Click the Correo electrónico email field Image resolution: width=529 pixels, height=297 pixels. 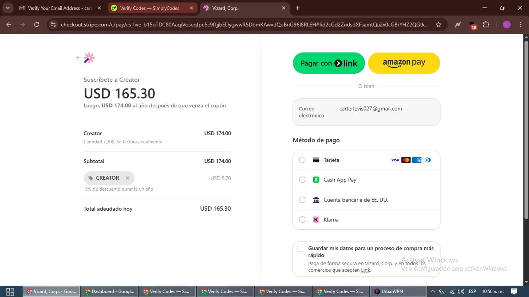click(x=366, y=112)
